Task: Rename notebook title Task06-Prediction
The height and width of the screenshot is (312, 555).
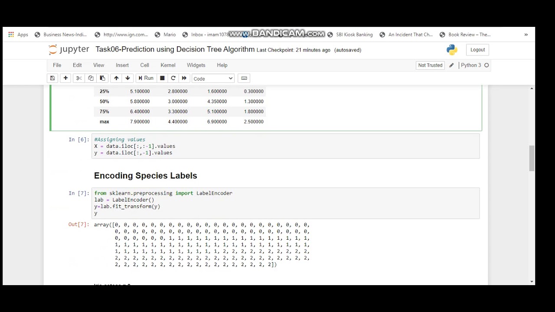Action: [175, 49]
